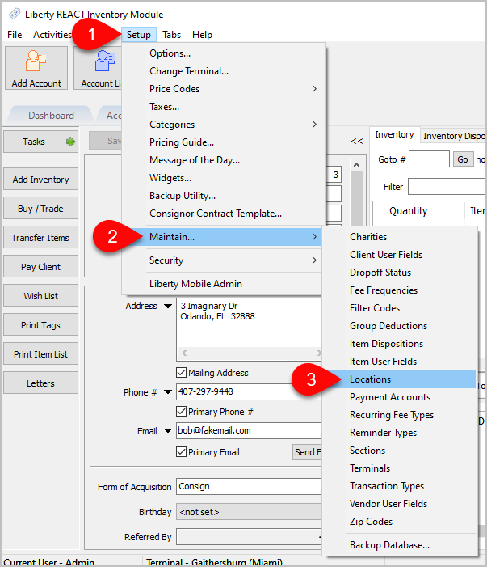The width and height of the screenshot is (487, 567).
Task: Click the Print Item List button
Action: 41,353
